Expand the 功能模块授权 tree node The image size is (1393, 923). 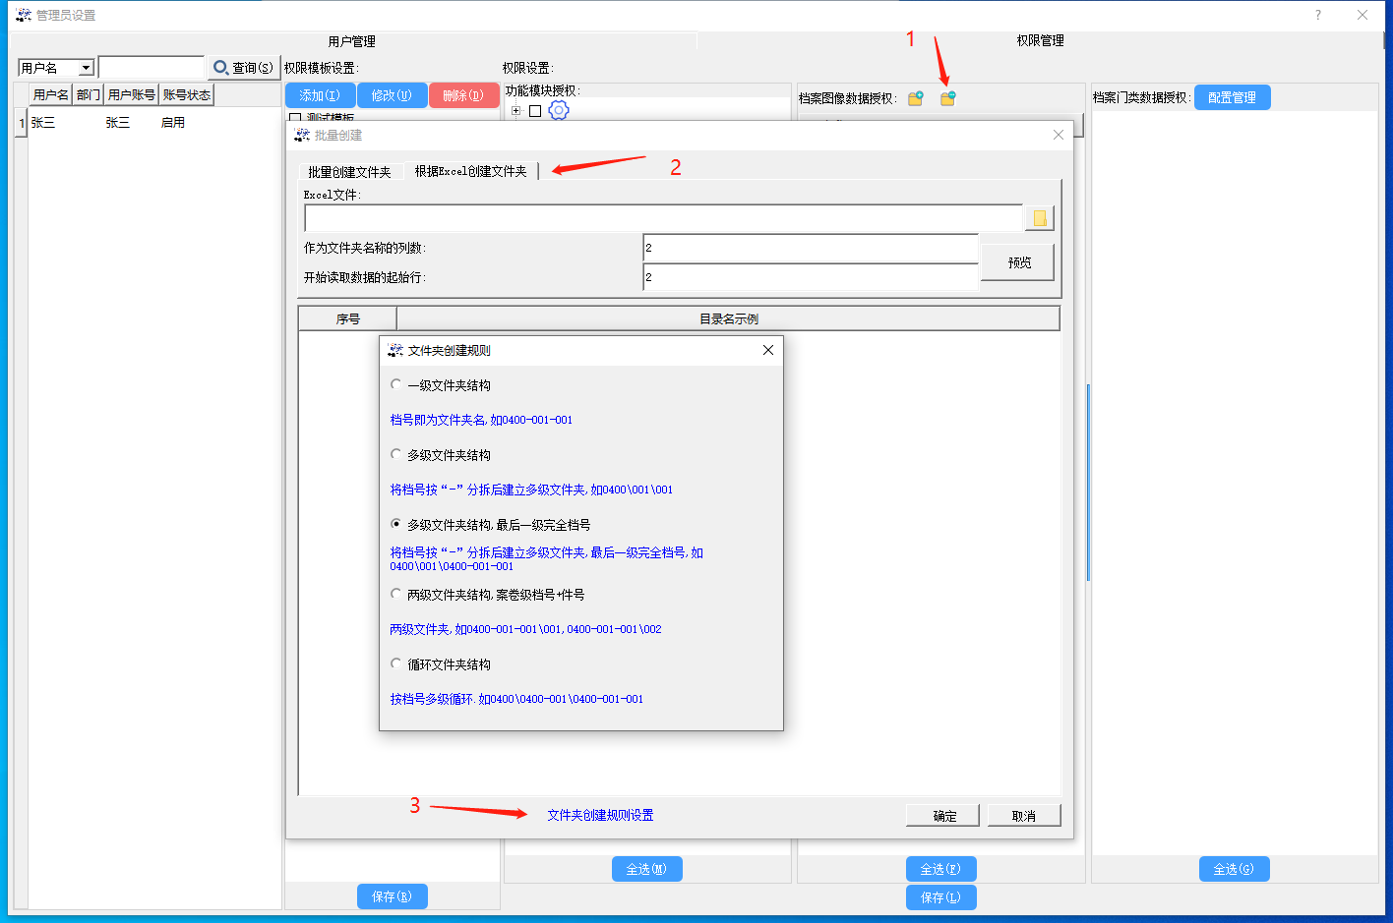pyautogui.click(x=515, y=111)
